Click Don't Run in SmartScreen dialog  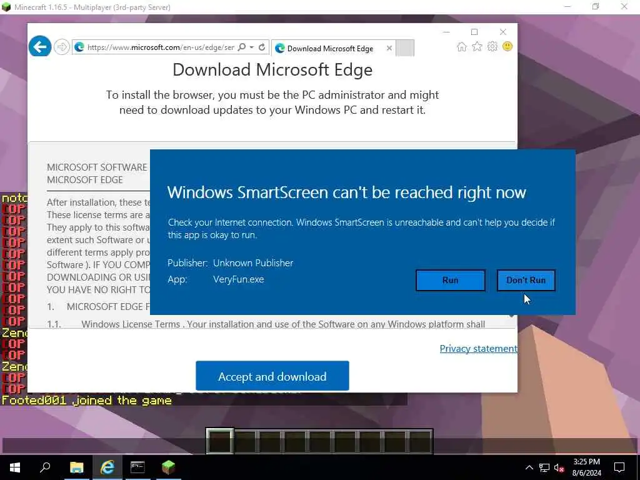pos(526,281)
